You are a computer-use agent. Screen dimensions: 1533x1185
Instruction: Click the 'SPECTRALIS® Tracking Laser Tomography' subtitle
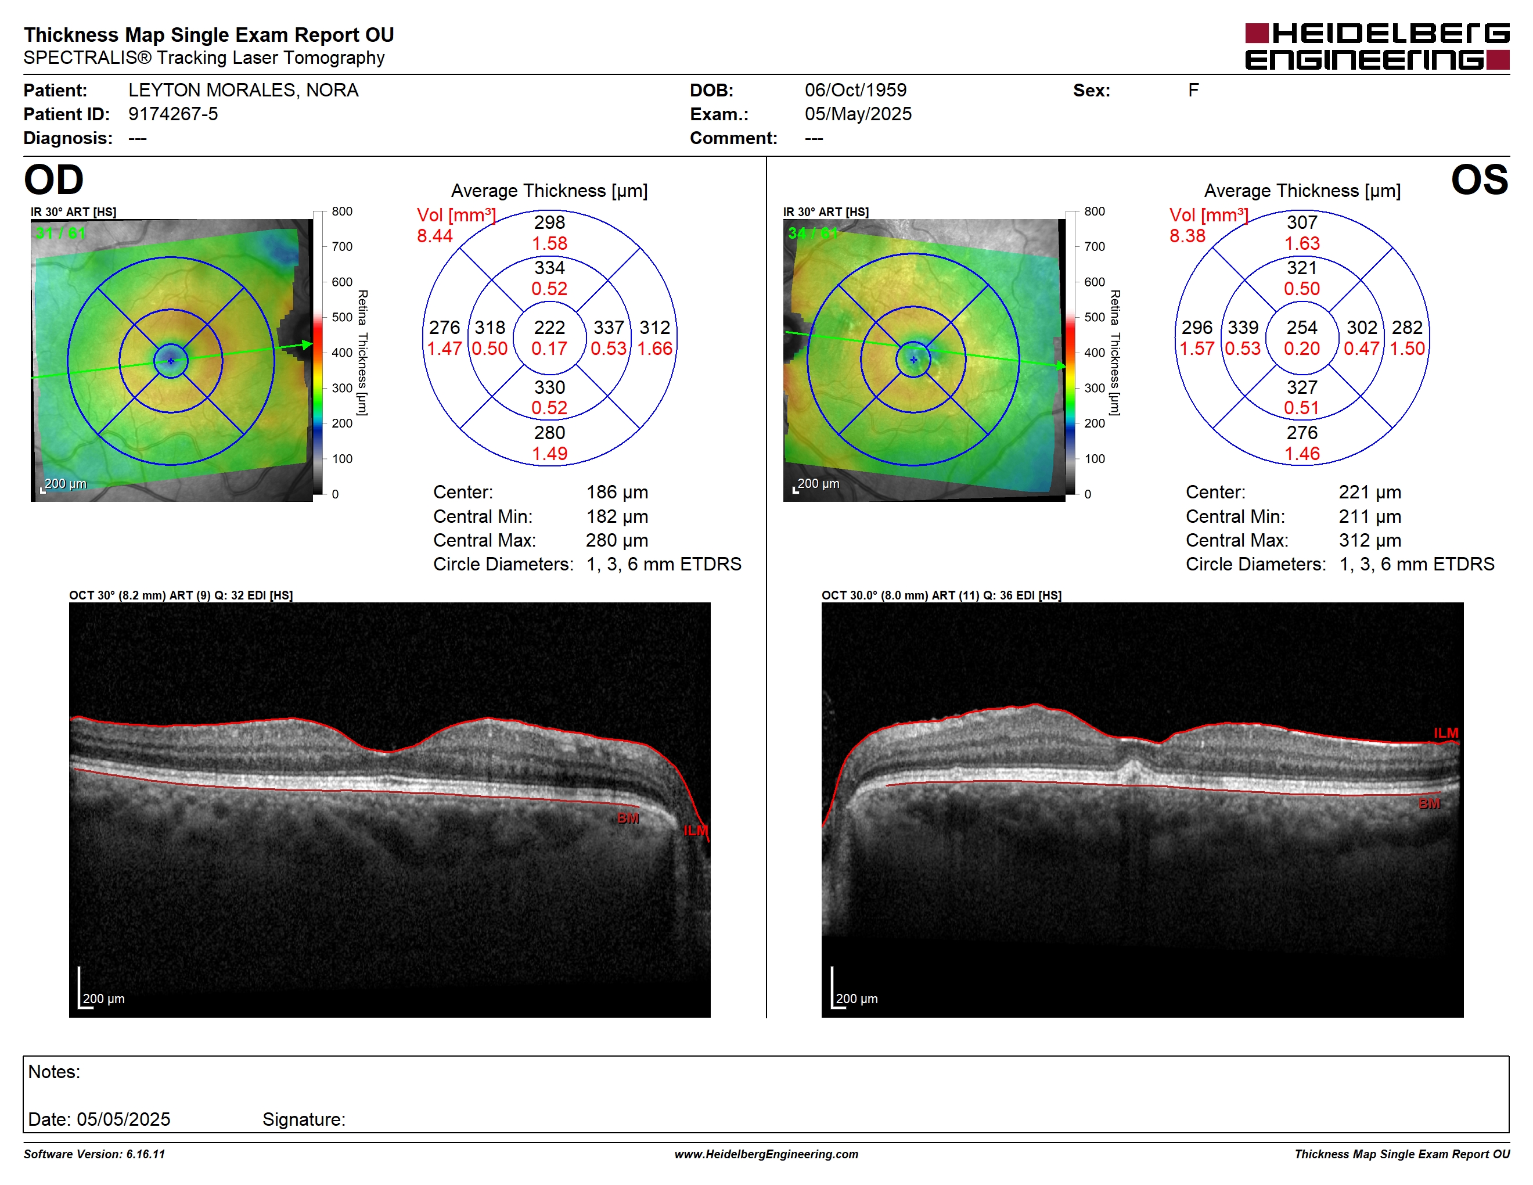(x=204, y=58)
